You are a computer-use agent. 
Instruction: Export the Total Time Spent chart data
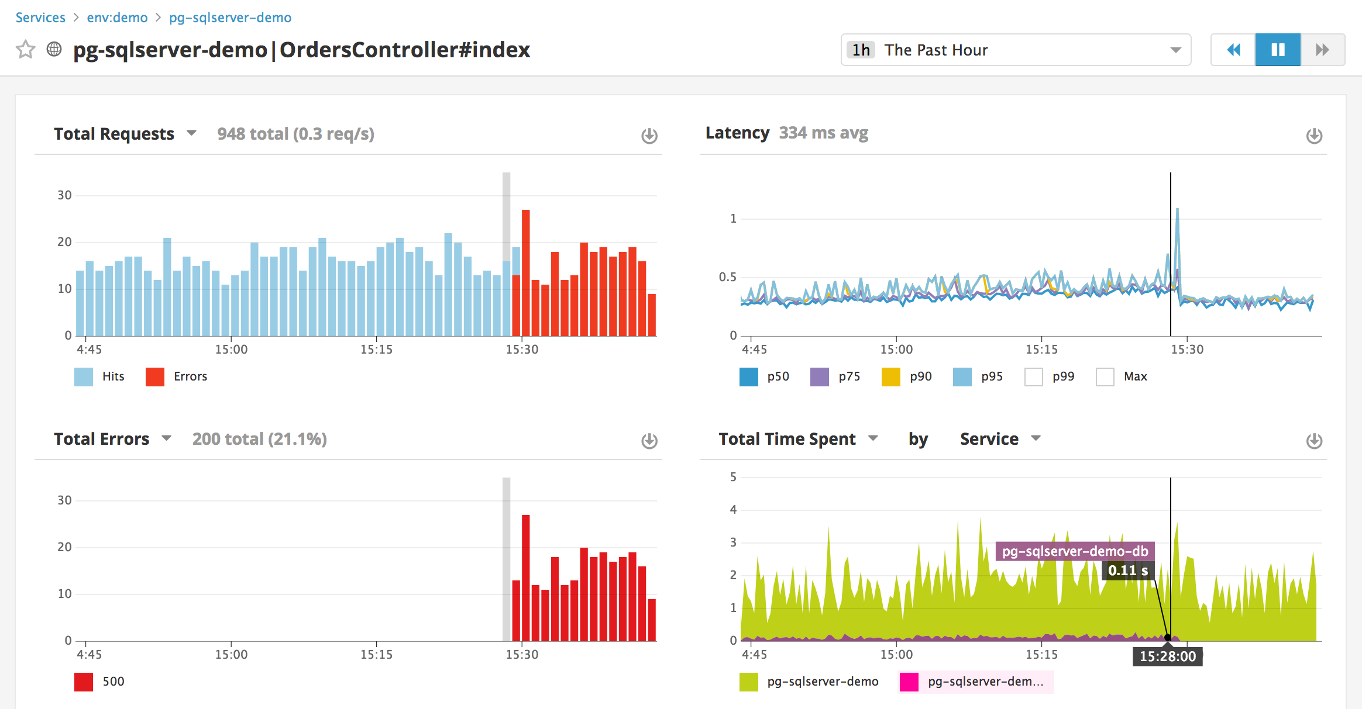[x=1314, y=440]
